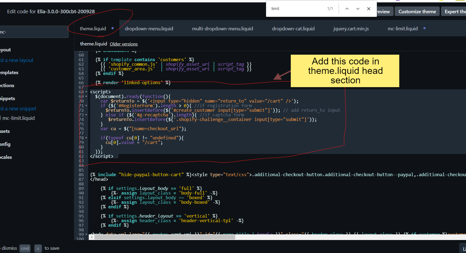
Task: Expand the Assets folder
Action: (x=5, y=131)
